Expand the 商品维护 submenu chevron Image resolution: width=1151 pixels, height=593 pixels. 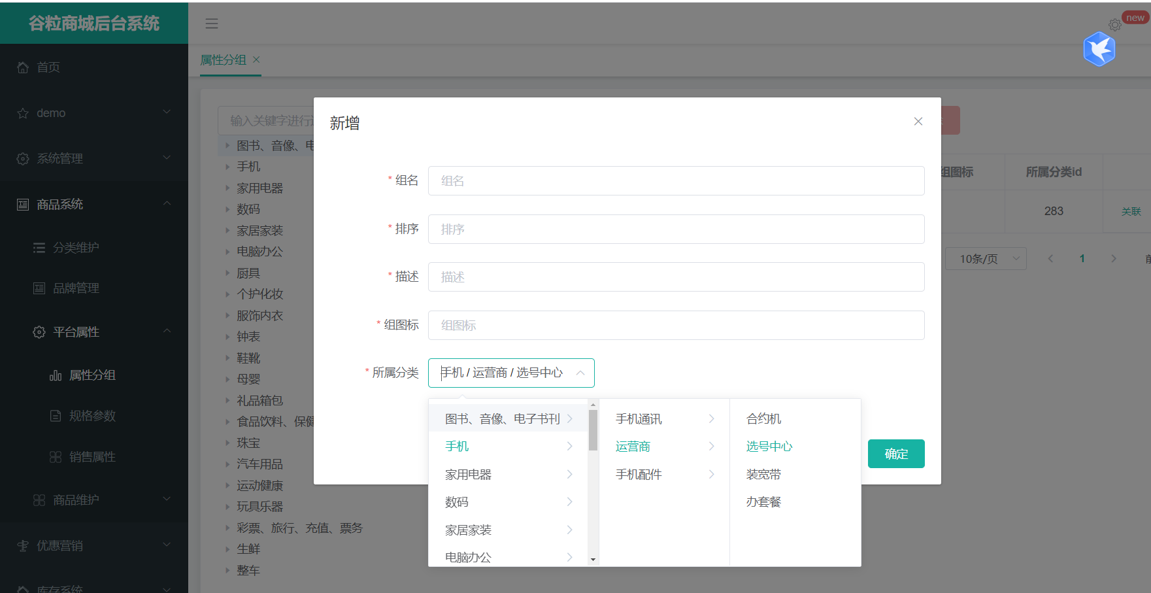(x=167, y=500)
